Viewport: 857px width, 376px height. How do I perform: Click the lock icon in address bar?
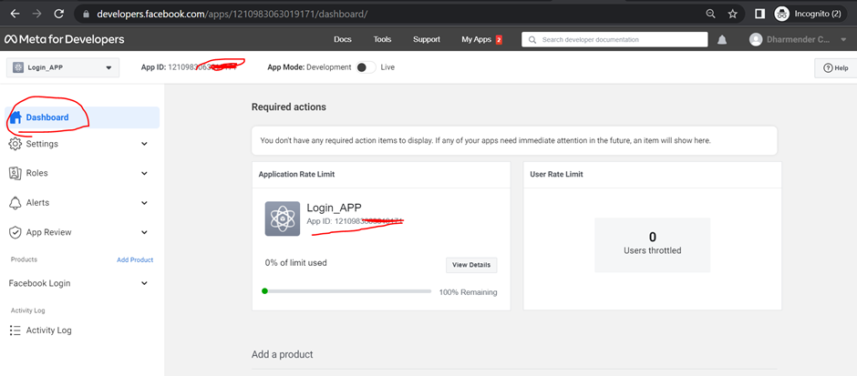86,15
